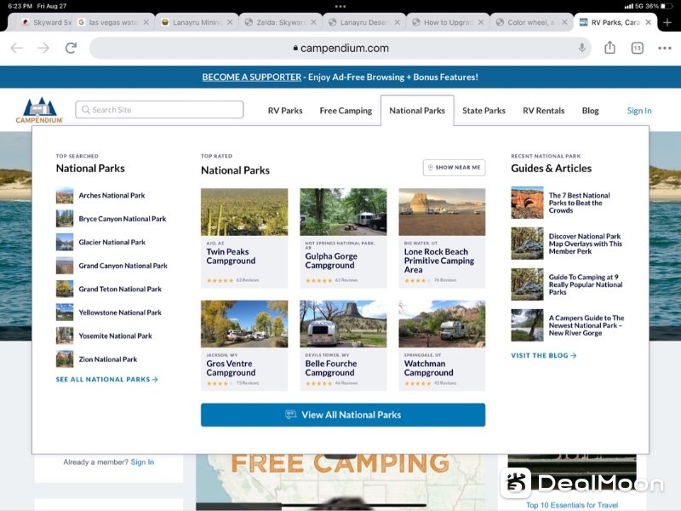The image size is (681, 511).
Task: Open the browser share icon
Action: click(609, 48)
